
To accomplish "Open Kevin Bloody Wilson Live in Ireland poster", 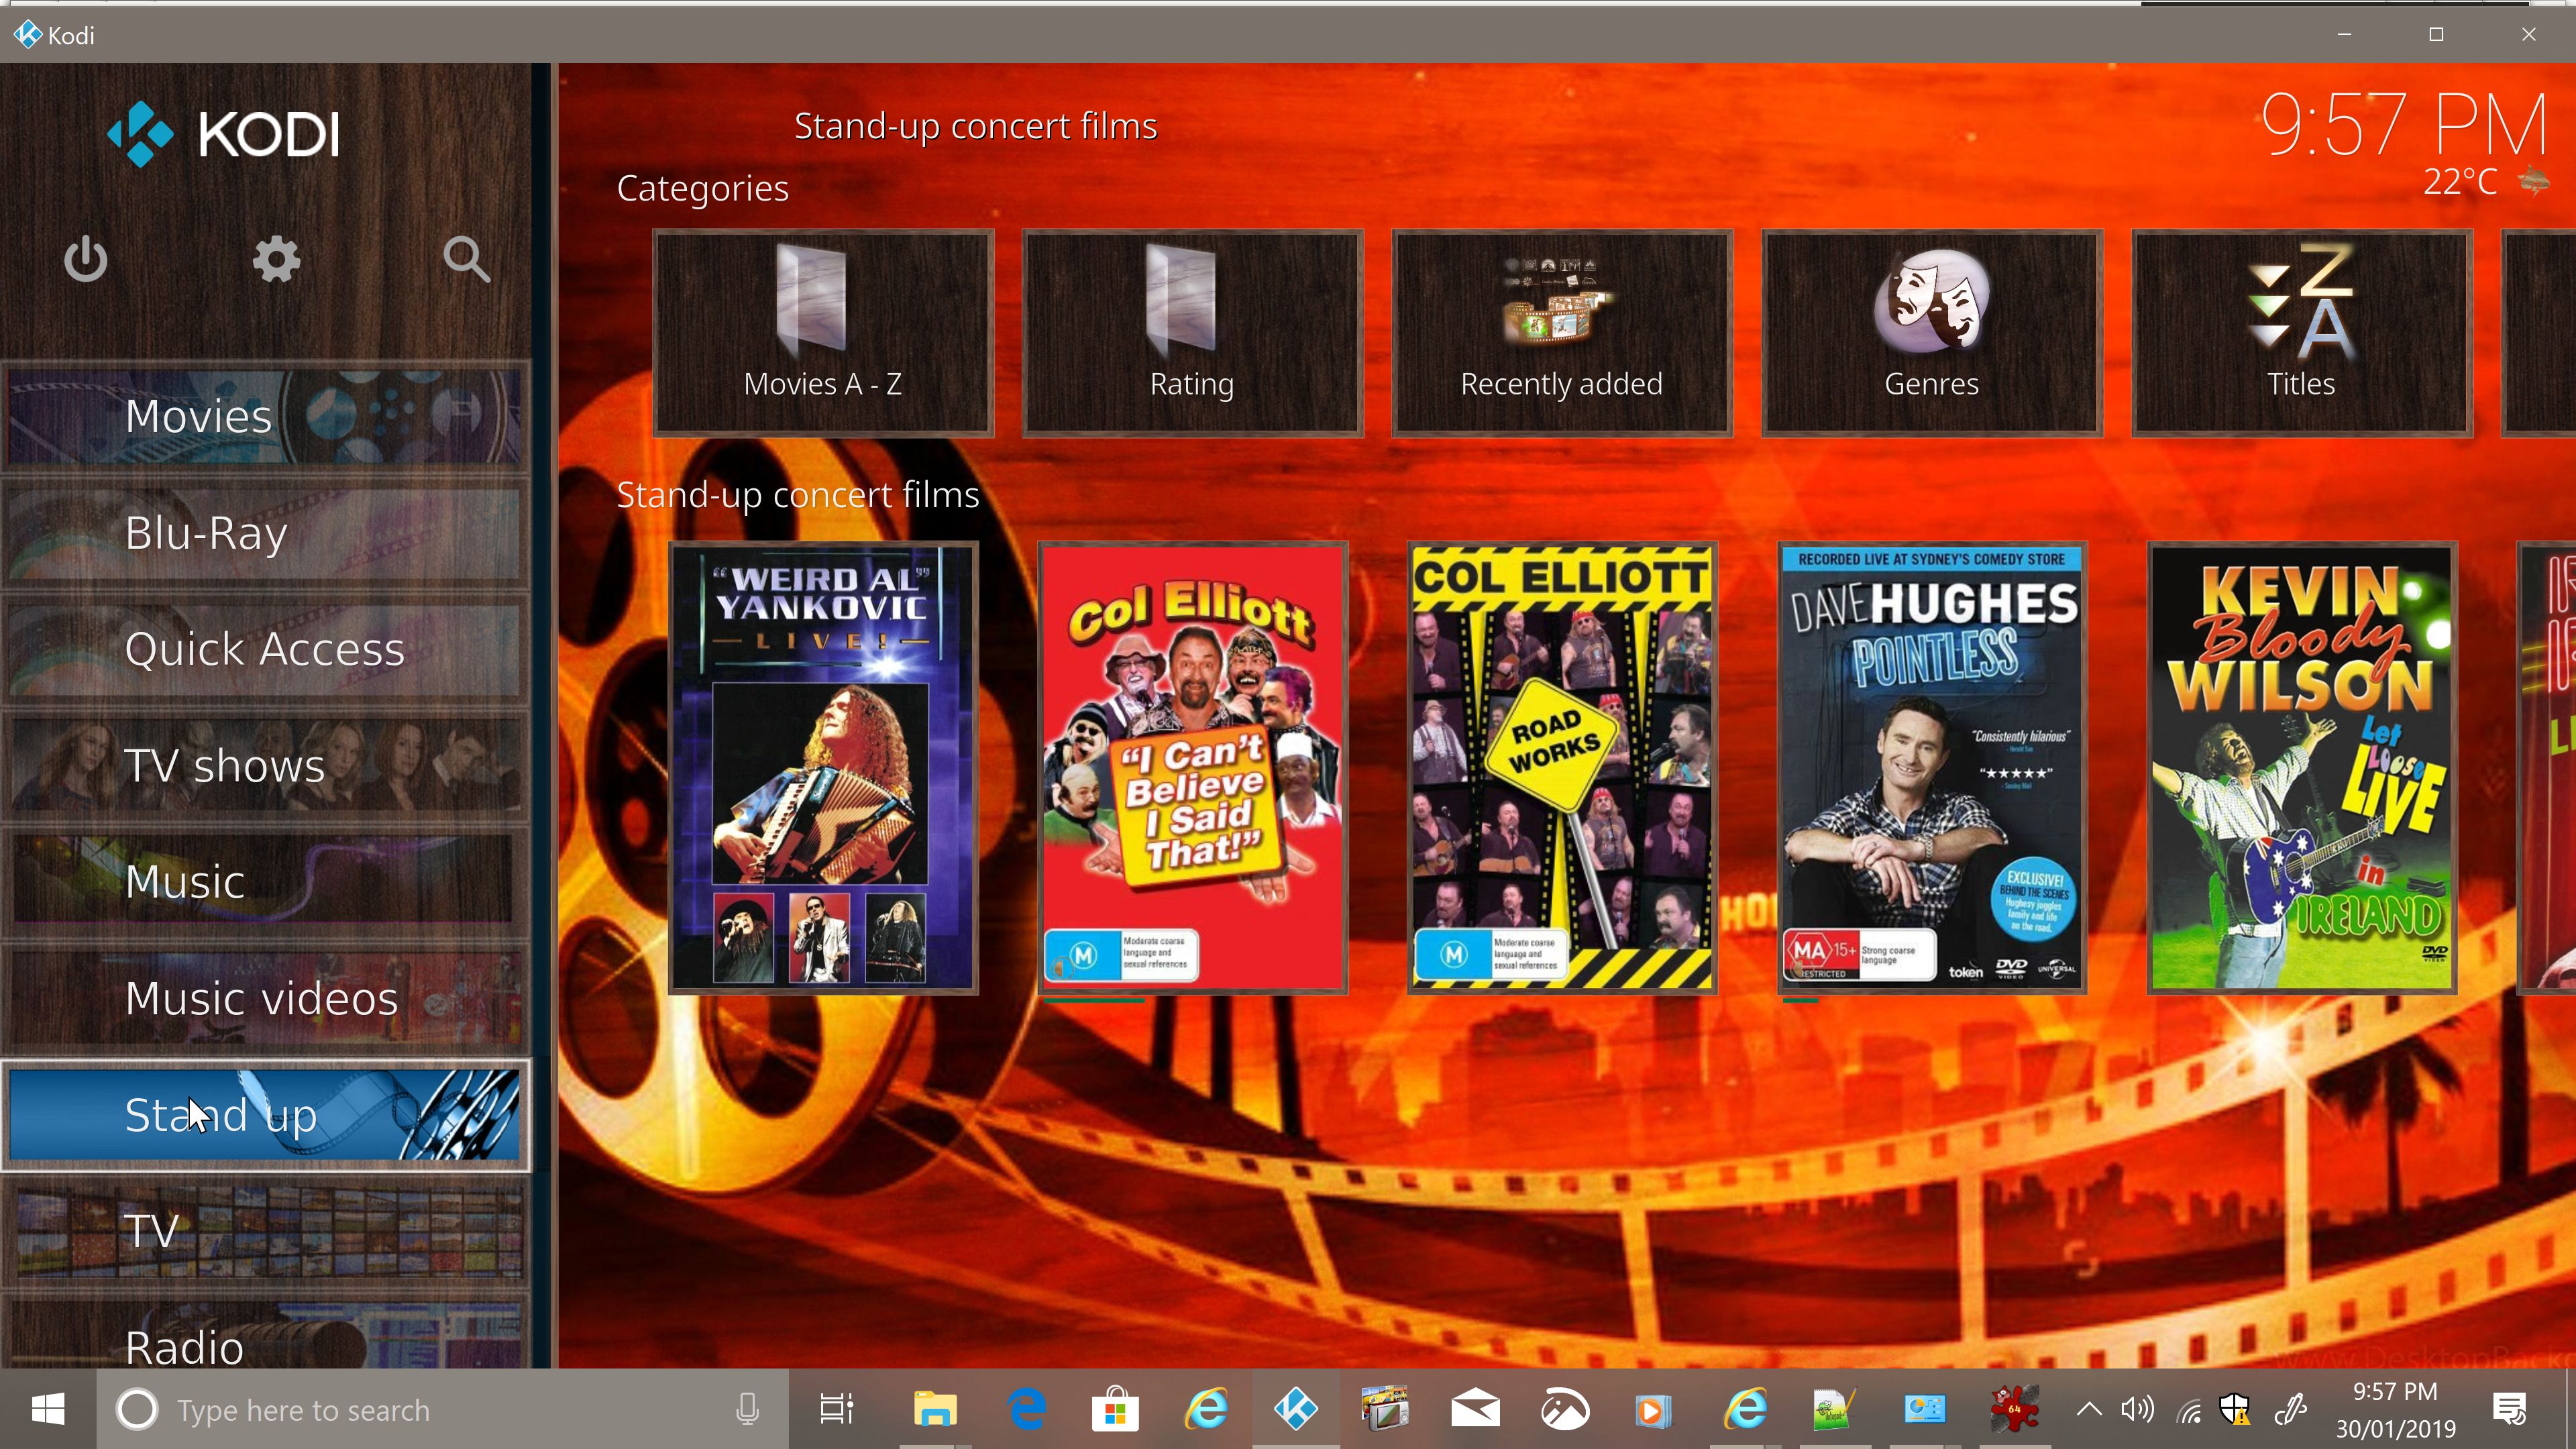I will (2302, 768).
